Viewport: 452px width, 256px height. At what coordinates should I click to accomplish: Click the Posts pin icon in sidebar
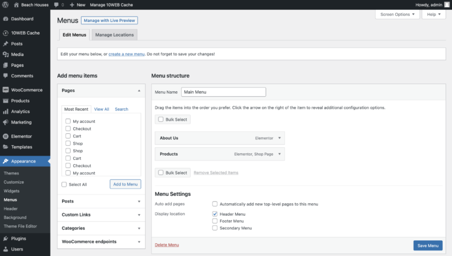click(5, 44)
